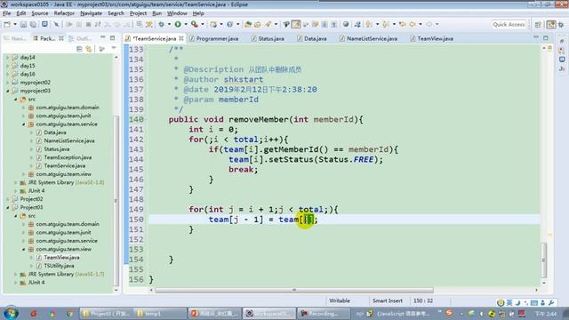Click the Forward navigation arrow icon
This screenshot has height=320, width=569.
click(429, 24)
